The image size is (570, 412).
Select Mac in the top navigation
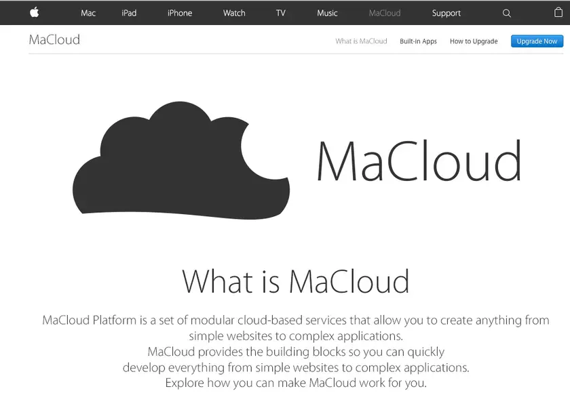click(x=88, y=12)
